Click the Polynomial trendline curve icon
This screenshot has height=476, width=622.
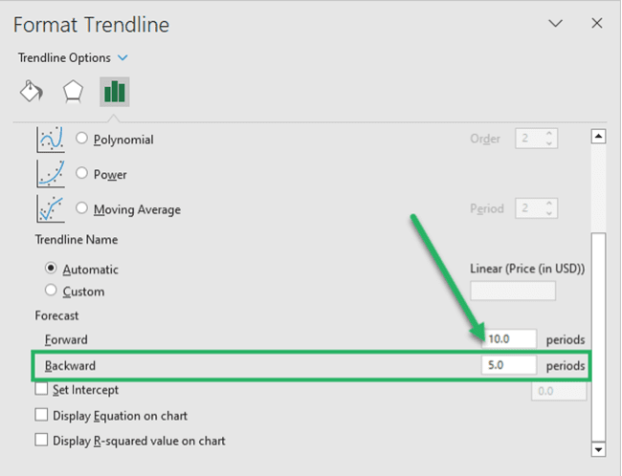point(51,140)
